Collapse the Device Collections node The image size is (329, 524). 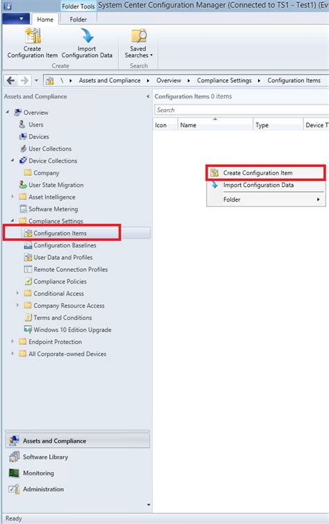tap(12, 161)
